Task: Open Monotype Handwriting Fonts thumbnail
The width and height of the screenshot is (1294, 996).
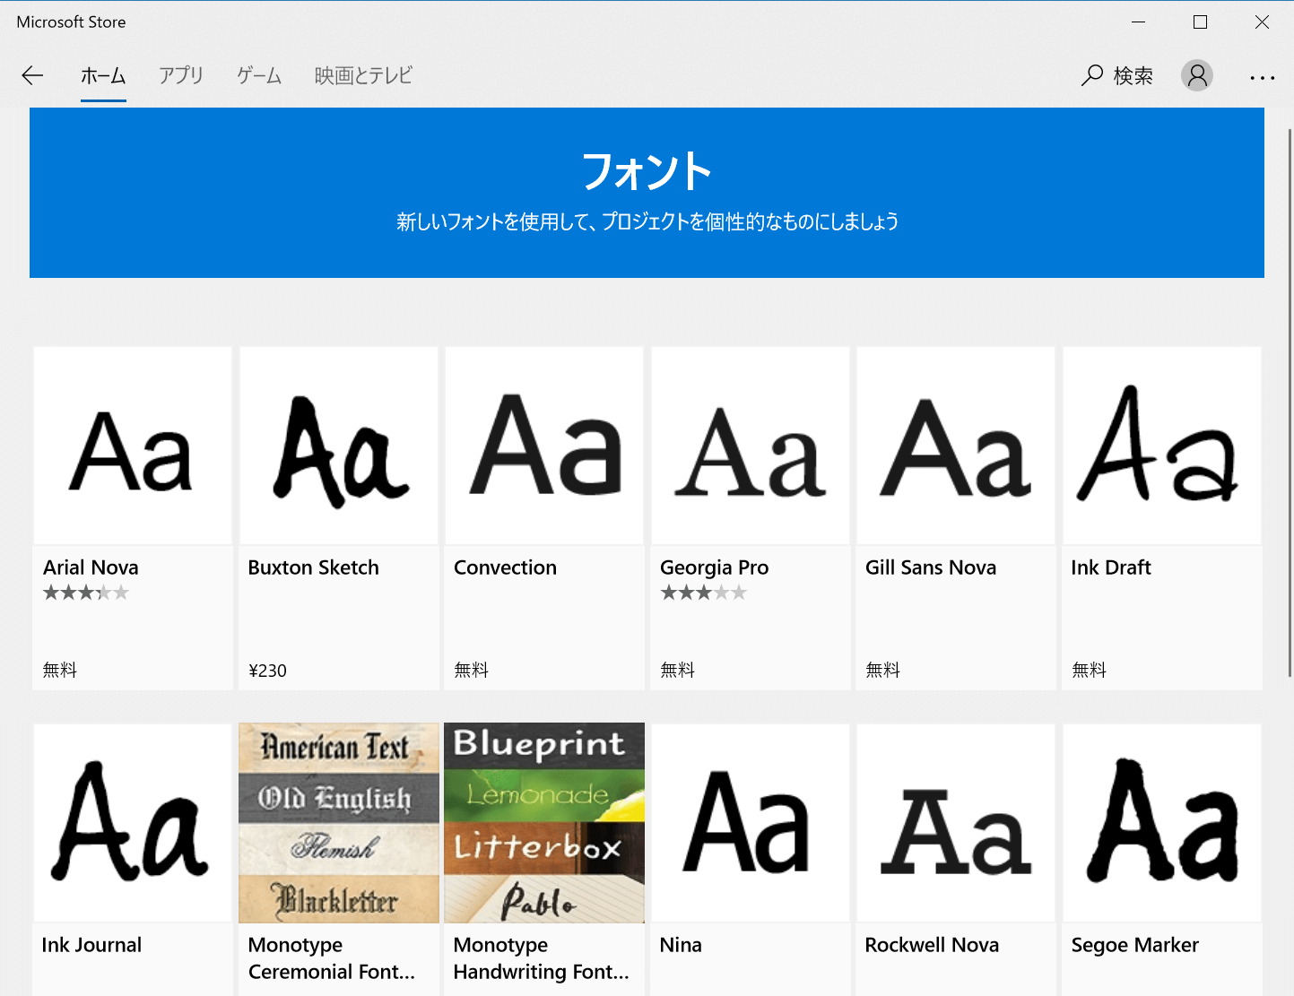Action: pyautogui.click(x=544, y=823)
